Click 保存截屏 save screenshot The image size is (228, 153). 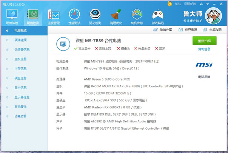coord(188,29)
